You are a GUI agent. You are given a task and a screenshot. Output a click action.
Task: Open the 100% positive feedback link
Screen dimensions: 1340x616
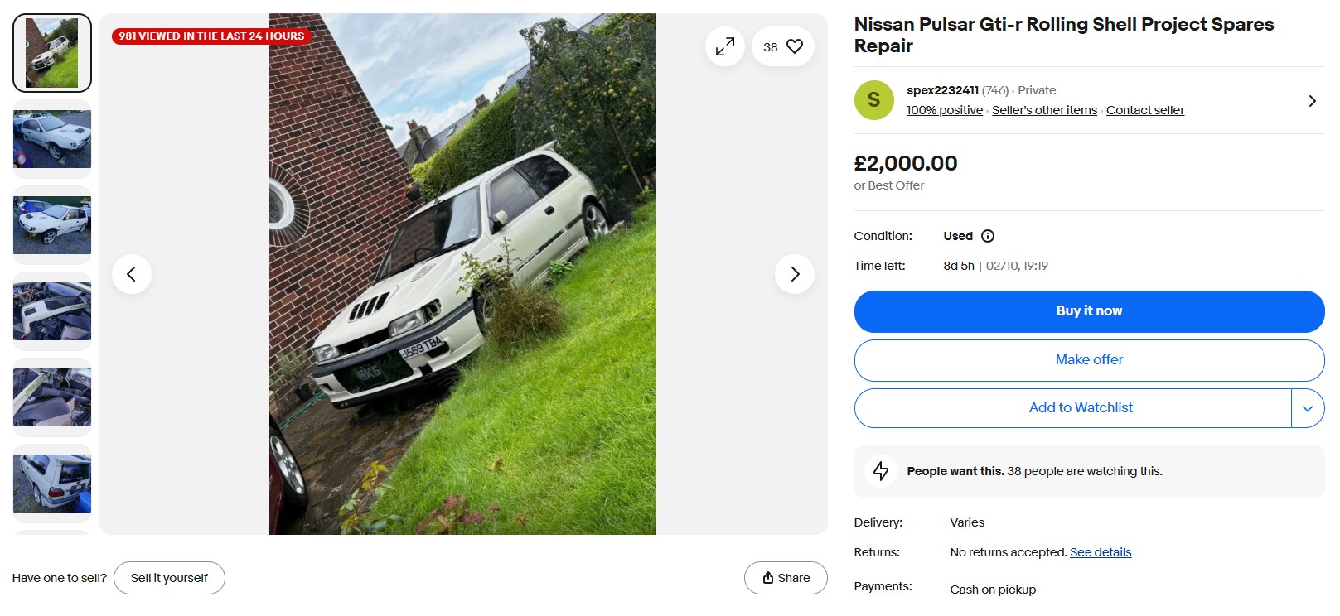pyautogui.click(x=945, y=110)
